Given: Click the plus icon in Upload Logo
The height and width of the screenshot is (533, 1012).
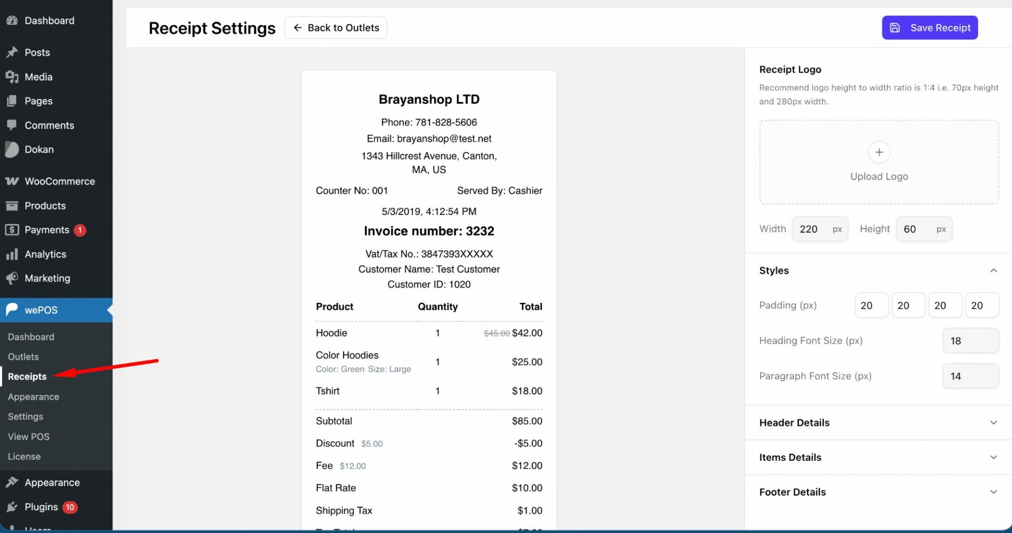Looking at the screenshot, I should tap(879, 152).
